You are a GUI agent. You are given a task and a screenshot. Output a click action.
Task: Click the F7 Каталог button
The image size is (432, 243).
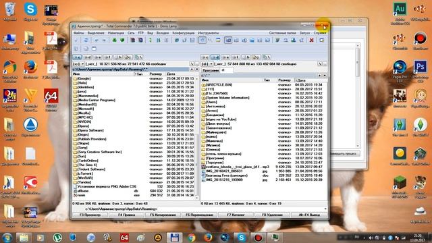236,215
